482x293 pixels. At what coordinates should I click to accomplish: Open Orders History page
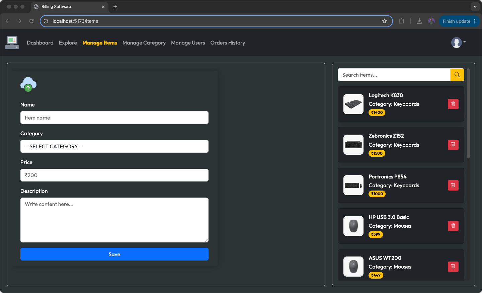pyautogui.click(x=228, y=43)
